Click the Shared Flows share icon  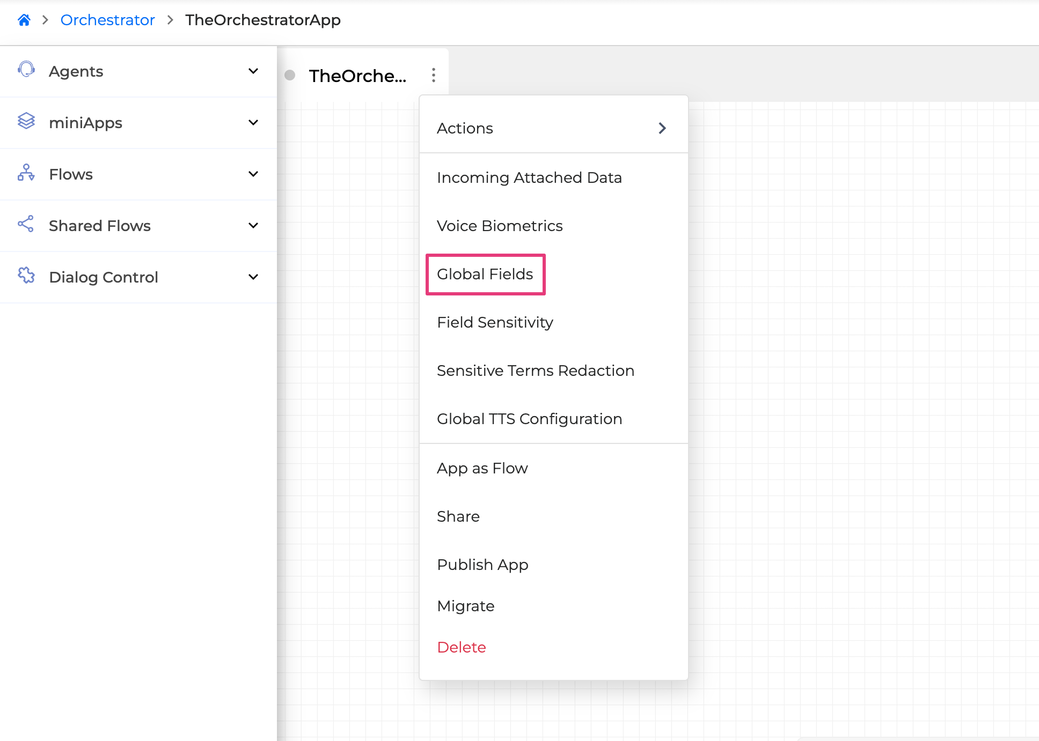point(26,224)
